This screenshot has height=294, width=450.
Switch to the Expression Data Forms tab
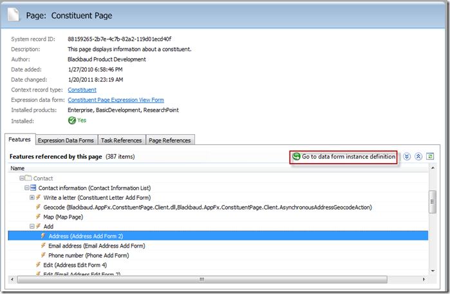[x=66, y=140]
